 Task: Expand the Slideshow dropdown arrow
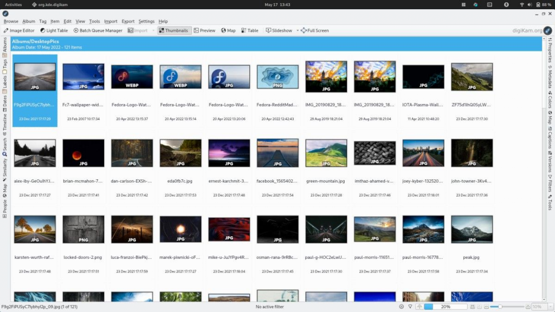coord(298,30)
